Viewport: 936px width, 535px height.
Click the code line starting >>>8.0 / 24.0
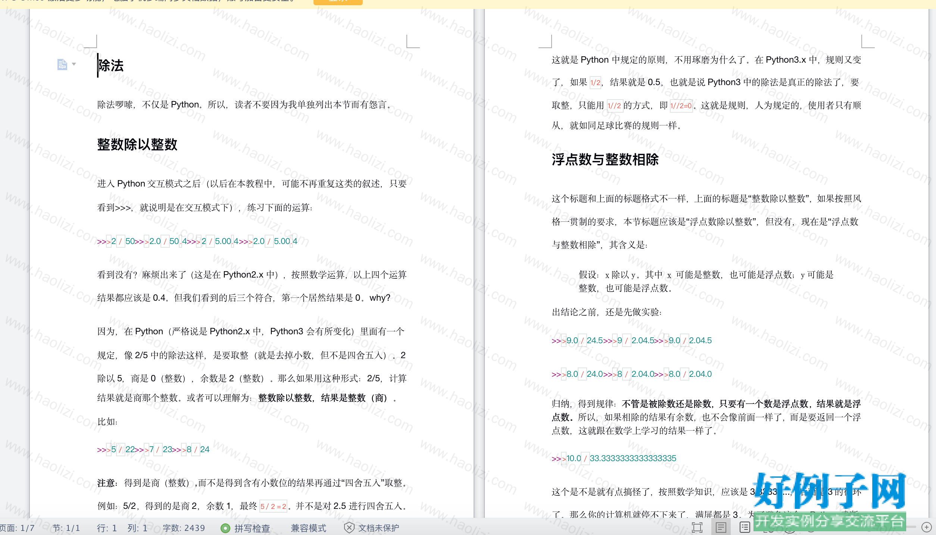[x=631, y=374]
